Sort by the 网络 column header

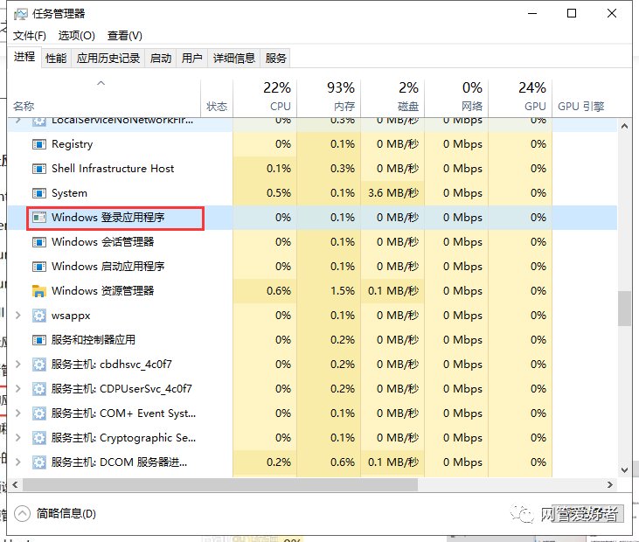point(456,98)
